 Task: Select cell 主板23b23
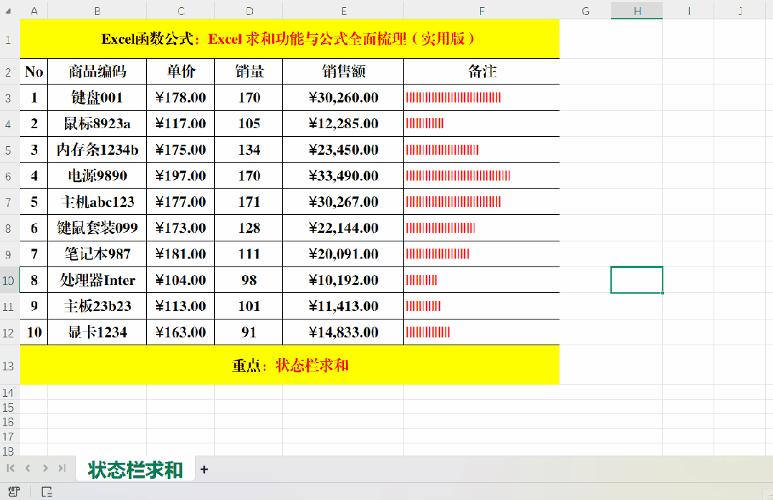[x=97, y=306]
